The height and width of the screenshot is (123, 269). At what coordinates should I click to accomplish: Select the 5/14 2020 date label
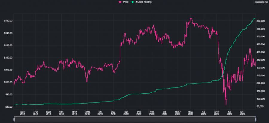(243, 112)
